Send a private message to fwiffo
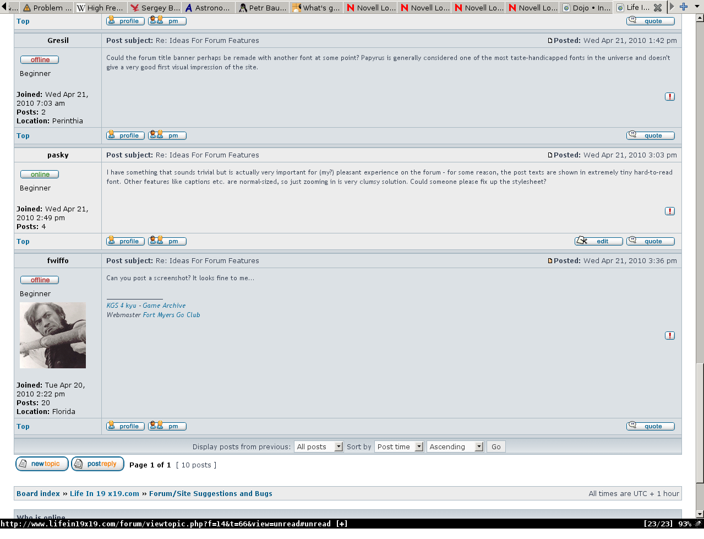The image size is (704, 539). pos(167,426)
